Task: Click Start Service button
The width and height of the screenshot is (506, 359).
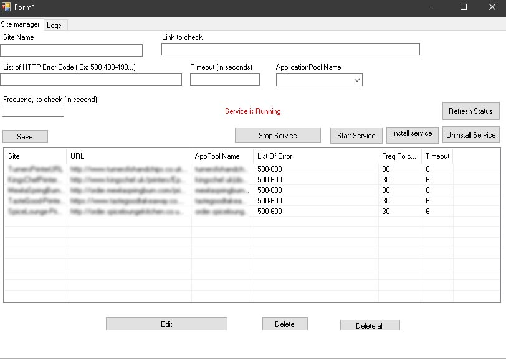Action: coord(356,136)
